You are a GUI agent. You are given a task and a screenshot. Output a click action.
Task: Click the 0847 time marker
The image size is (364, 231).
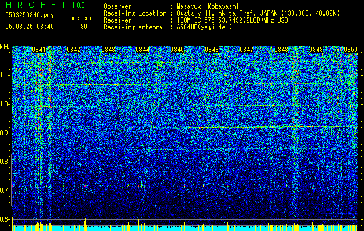[247, 50]
